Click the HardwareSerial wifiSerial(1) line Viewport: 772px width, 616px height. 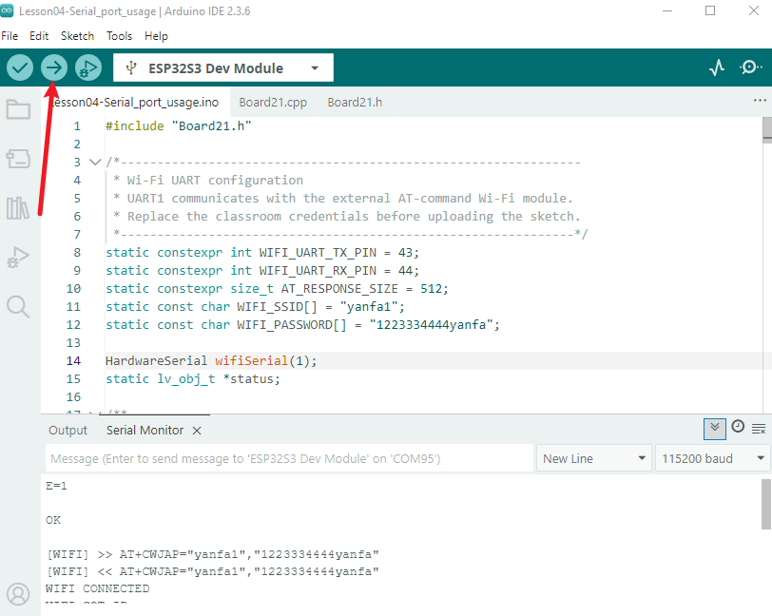(x=211, y=361)
